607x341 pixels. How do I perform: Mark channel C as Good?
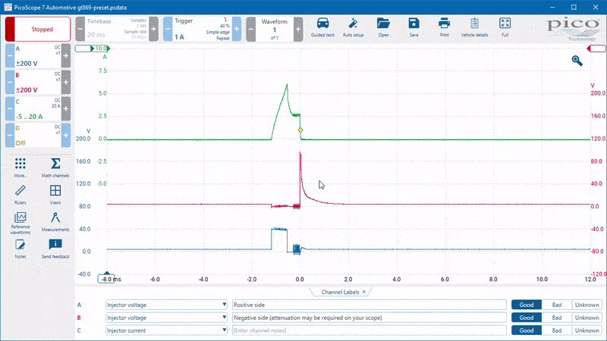(527, 330)
